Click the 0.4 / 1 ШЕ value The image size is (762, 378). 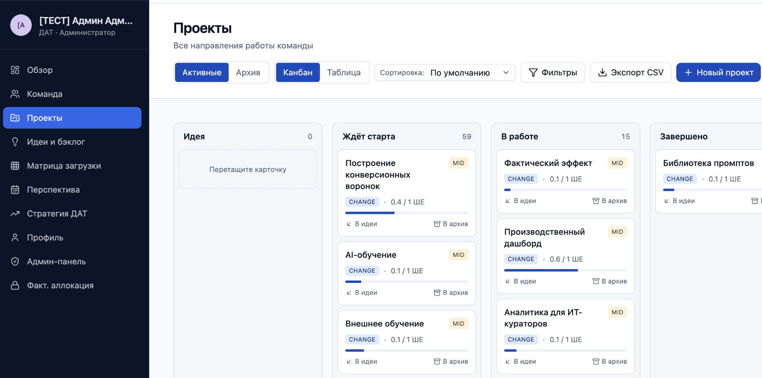point(408,202)
